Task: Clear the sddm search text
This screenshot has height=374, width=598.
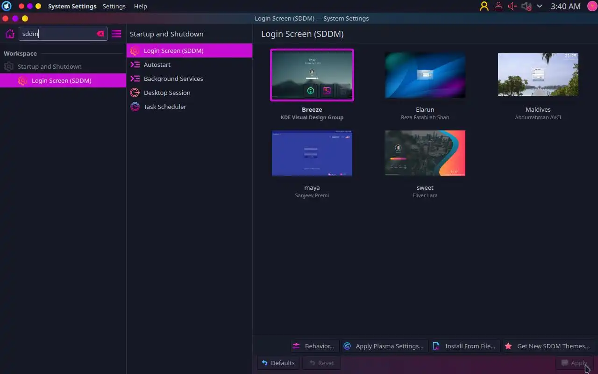Action: [x=100, y=34]
